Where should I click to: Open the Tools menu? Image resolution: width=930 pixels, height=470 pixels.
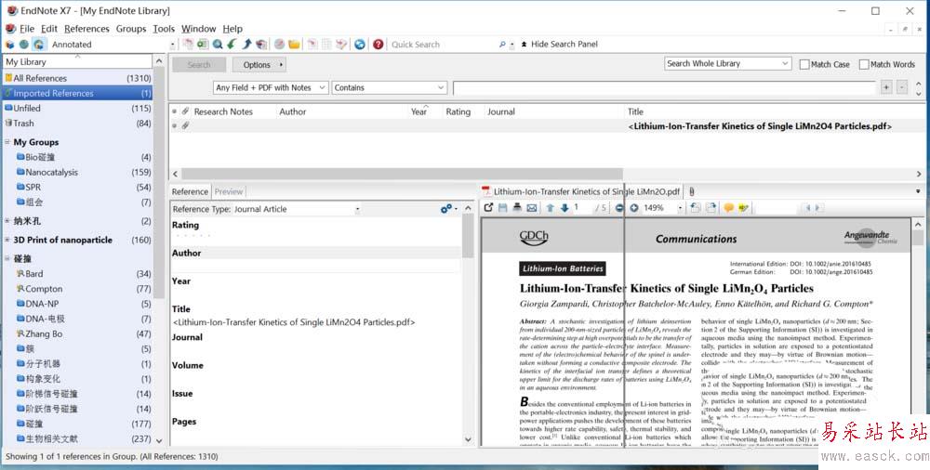point(164,29)
